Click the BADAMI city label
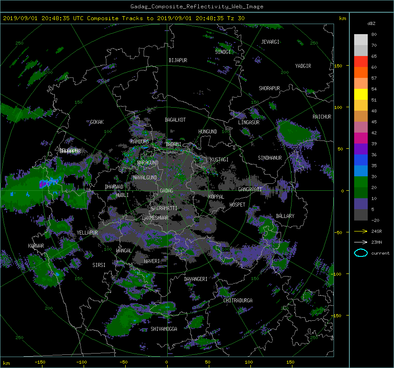 (x=173, y=144)
